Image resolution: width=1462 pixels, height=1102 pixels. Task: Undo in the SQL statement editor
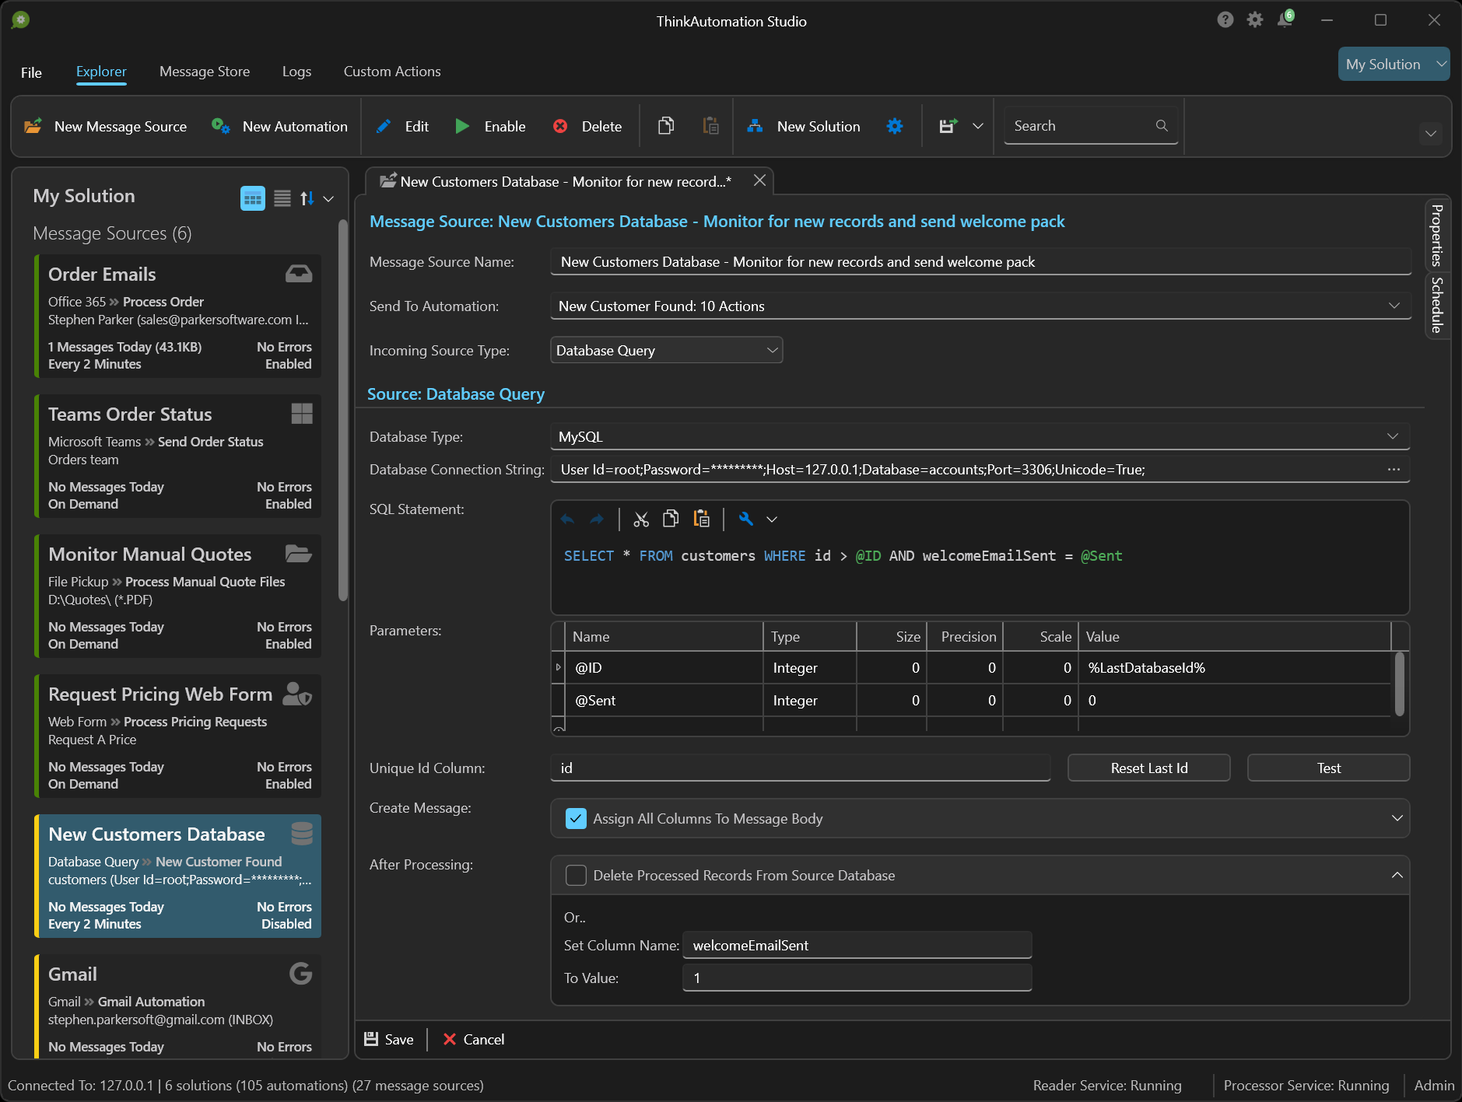(567, 519)
